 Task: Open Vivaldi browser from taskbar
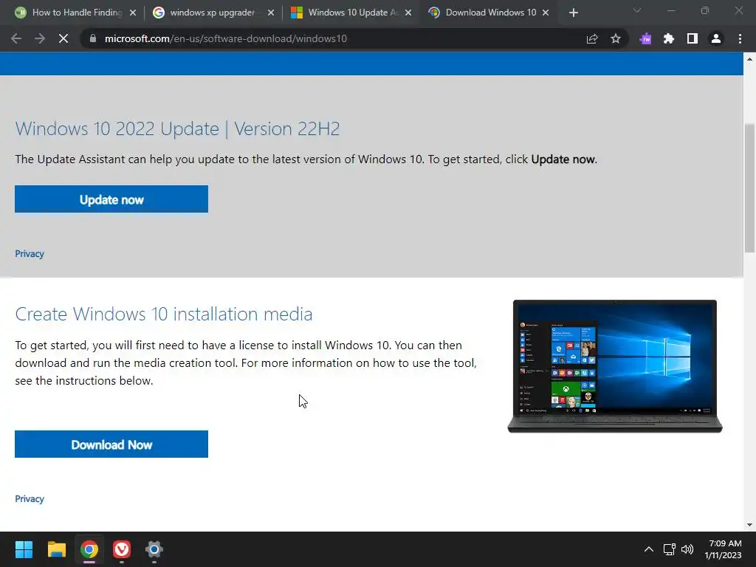pyautogui.click(x=122, y=549)
